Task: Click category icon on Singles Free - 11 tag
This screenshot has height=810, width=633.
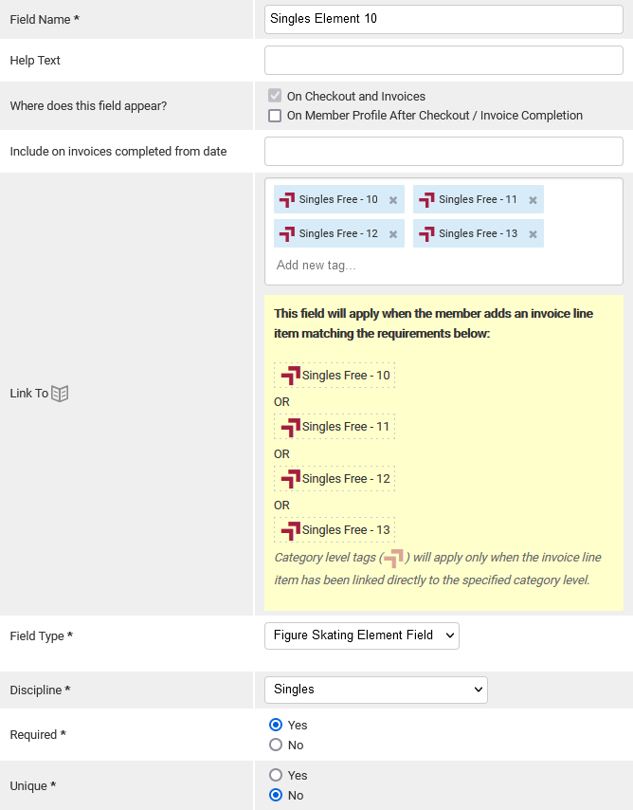Action: point(426,199)
